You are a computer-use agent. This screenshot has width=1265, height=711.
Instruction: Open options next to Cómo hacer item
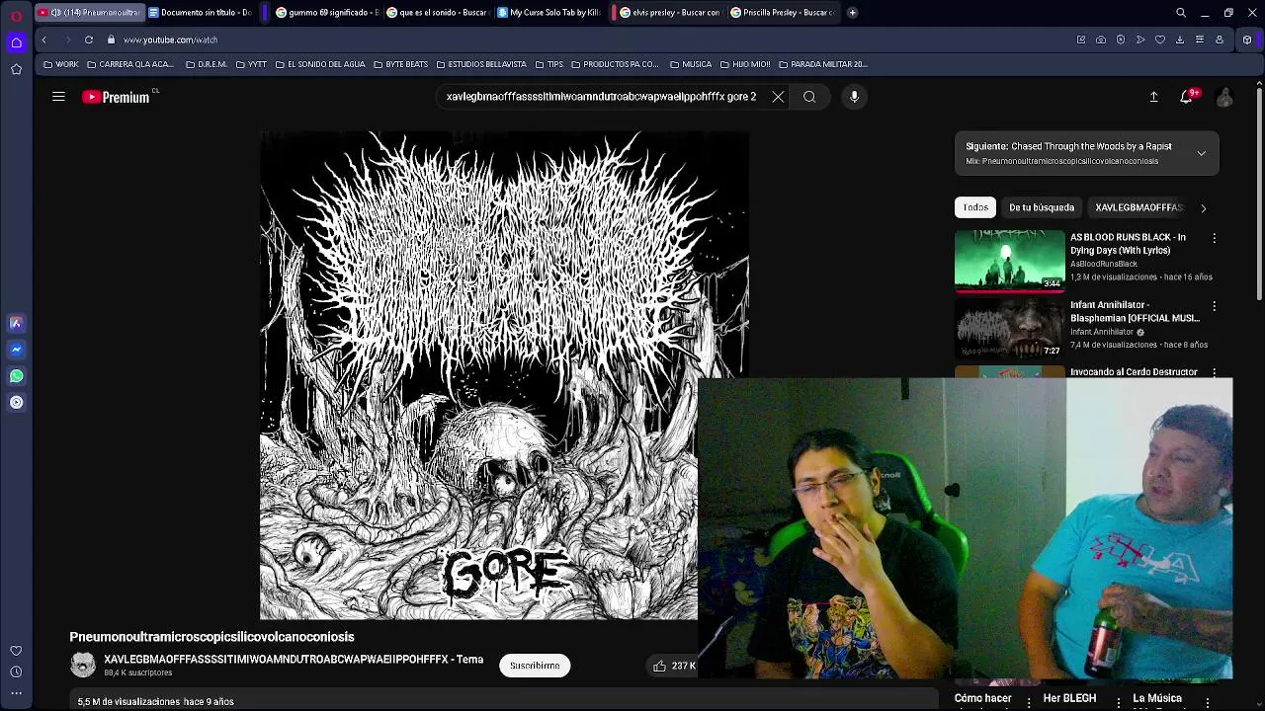pos(1029,701)
